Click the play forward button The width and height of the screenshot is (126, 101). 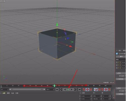click(x=68, y=90)
